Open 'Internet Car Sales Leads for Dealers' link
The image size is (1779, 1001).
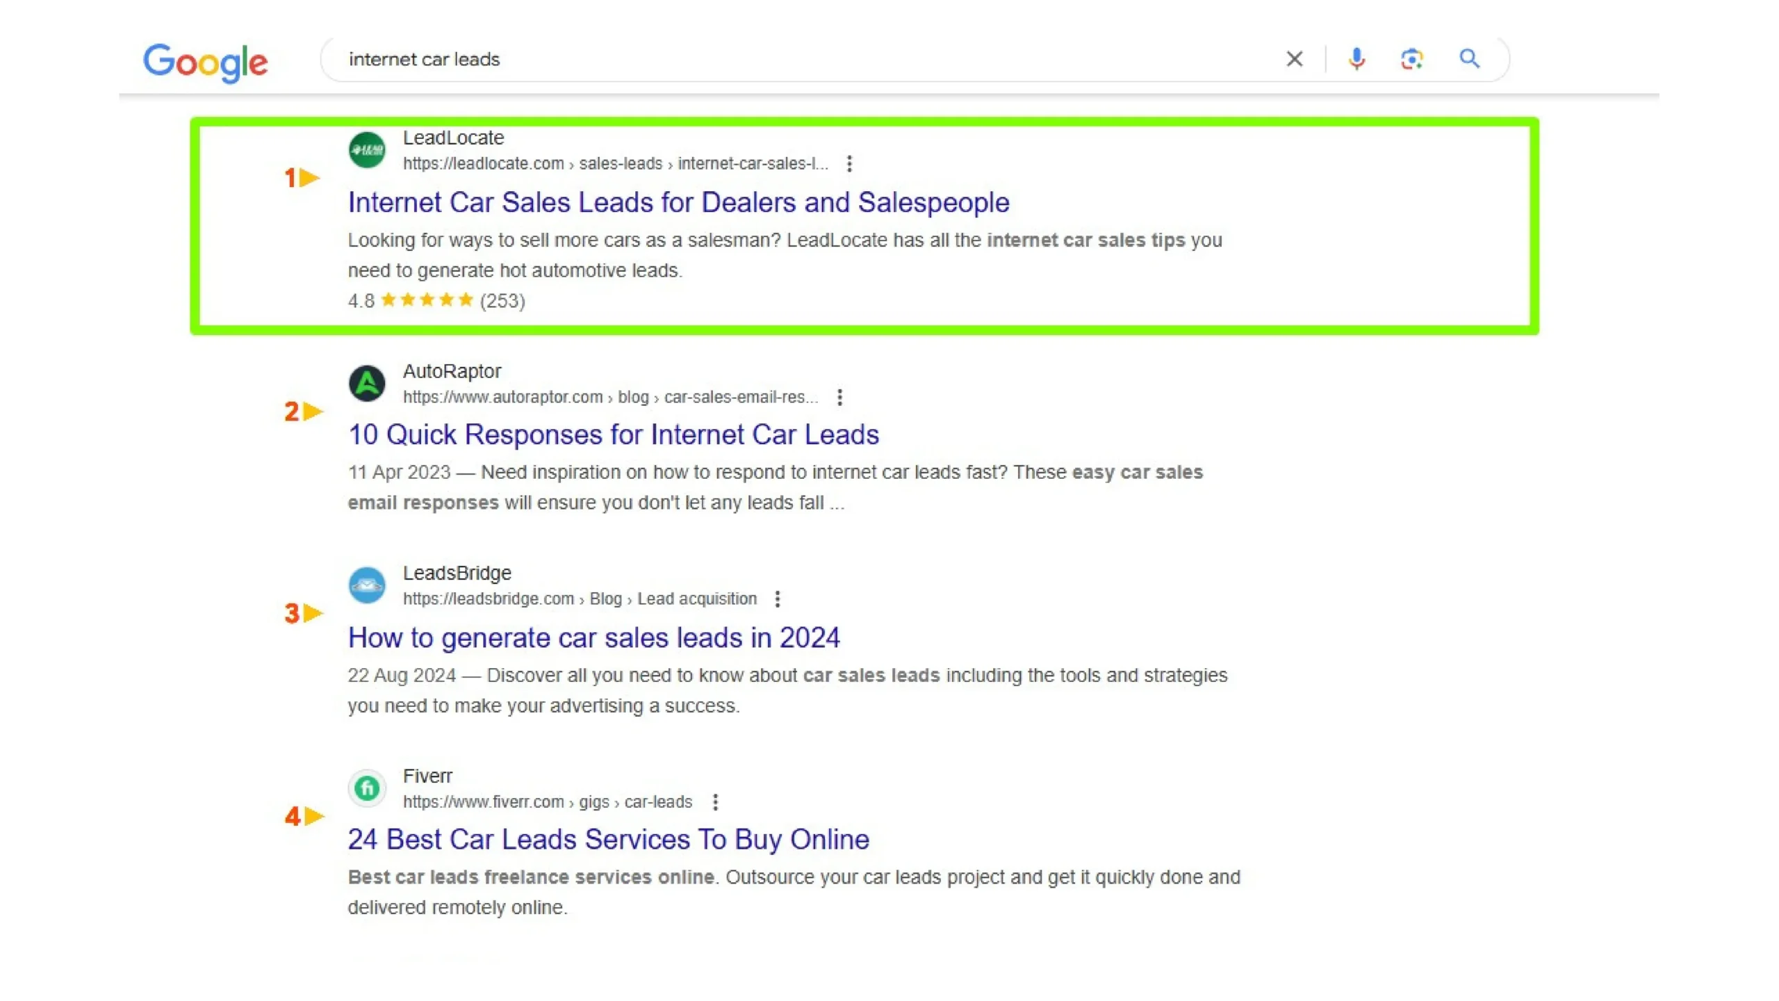[x=678, y=202]
